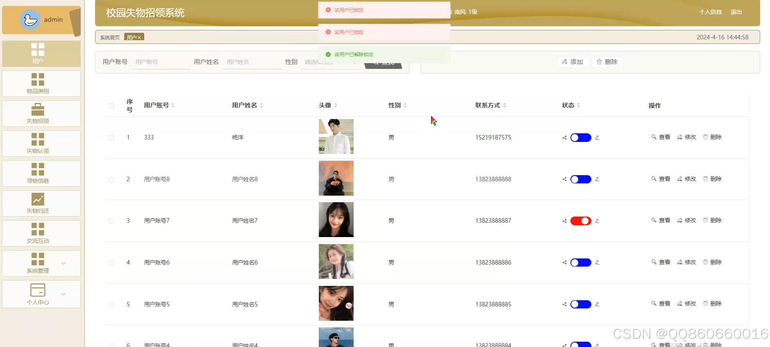The image size is (770, 347).
Task: Click the share icon in row 333
Action: (x=564, y=138)
